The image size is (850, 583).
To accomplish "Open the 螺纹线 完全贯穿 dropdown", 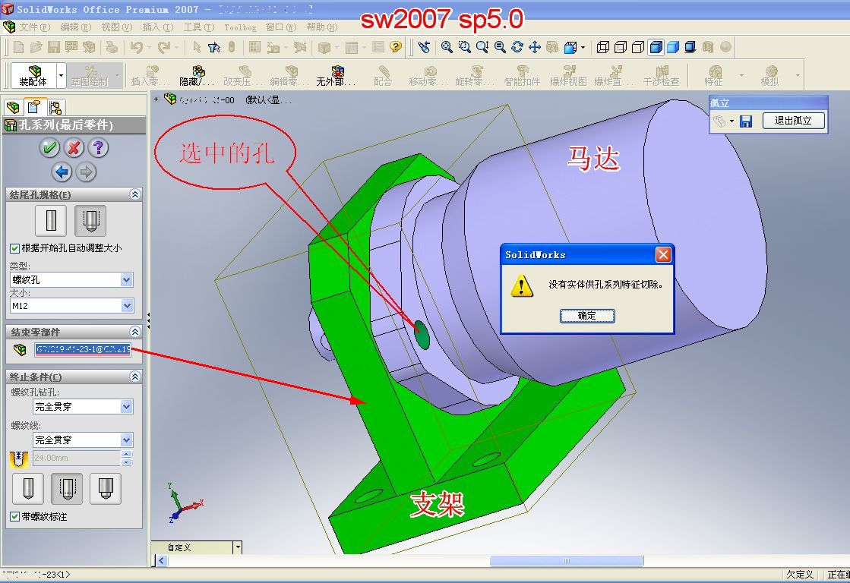I will click(x=126, y=440).
